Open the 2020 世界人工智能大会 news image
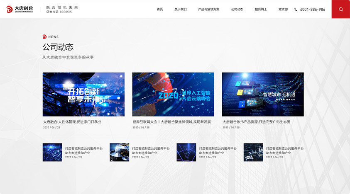 click(173, 95)
